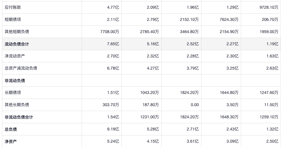The width and height of the screenshot is (281, 147).
Task: Select the 非流动负债合计 row label
Action: coord(19,117)
